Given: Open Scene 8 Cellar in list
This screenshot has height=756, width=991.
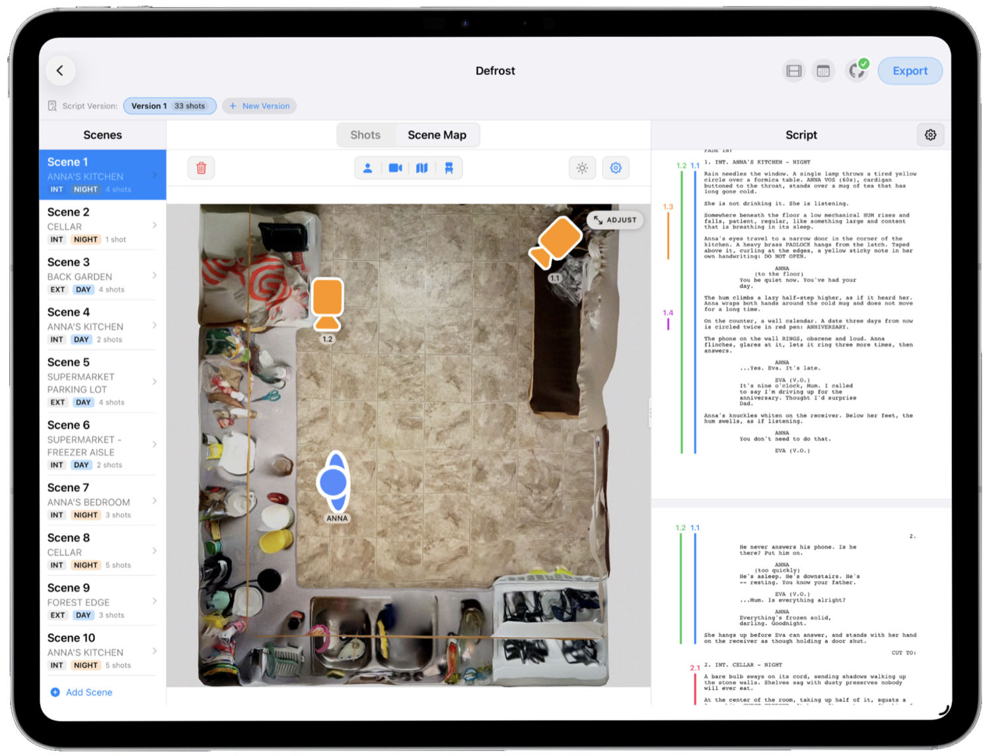Looking at the screenshot, I should [102, 551].
